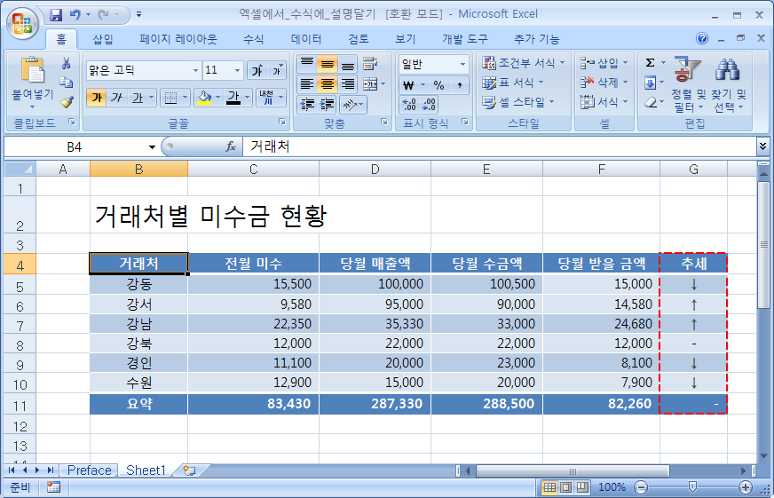Screen dimensions: 774x498
Task: Click the formula bar containing 거래처
Action: point(499,146)
